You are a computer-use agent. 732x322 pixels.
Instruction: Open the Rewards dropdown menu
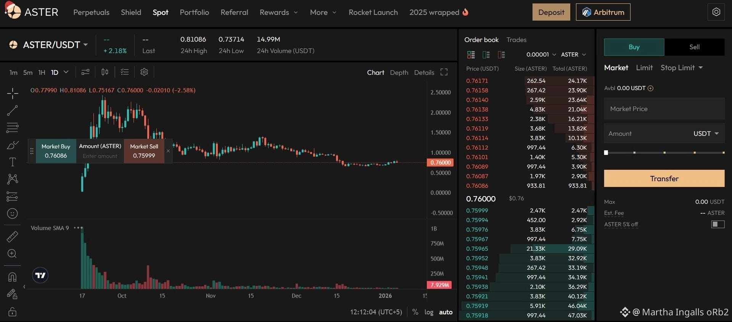click(x=279, y=12)
